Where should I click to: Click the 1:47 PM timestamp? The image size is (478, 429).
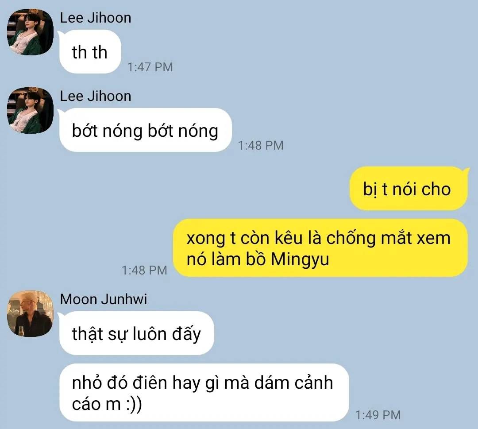(x=150, y=67)
